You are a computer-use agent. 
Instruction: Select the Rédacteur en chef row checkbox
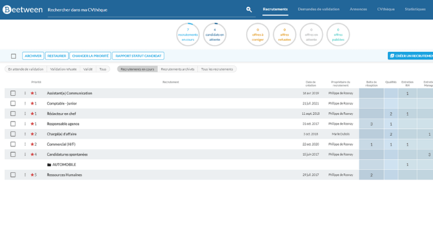[x=13, y=114]
